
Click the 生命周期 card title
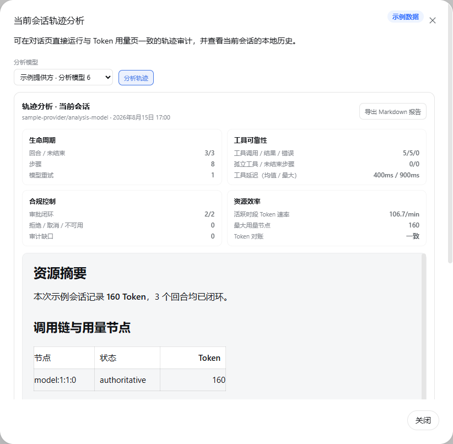click(x=42, y=140)
